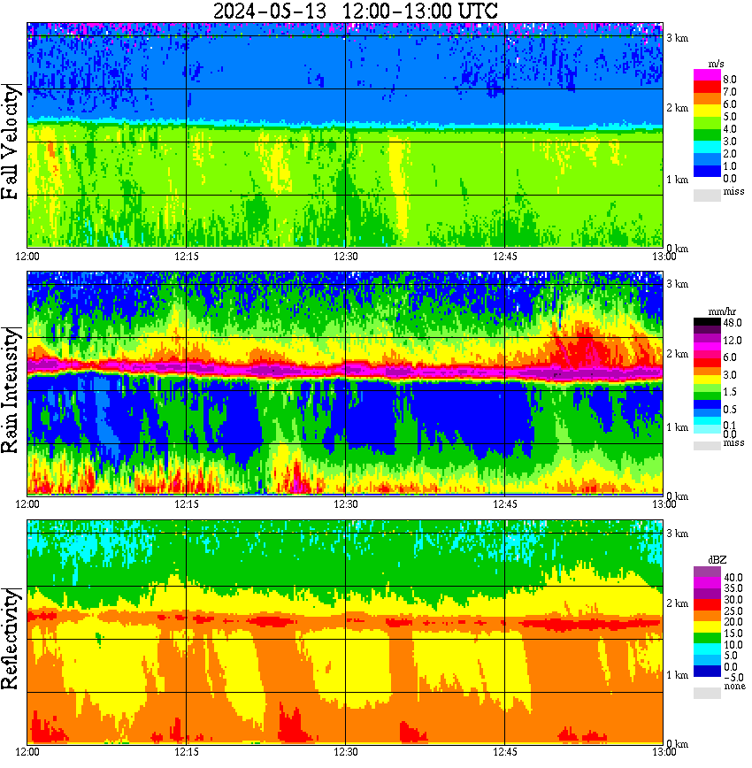Pick the dark blue swatch in the m/s legend
752x768 pixels.
coord(707,171)
